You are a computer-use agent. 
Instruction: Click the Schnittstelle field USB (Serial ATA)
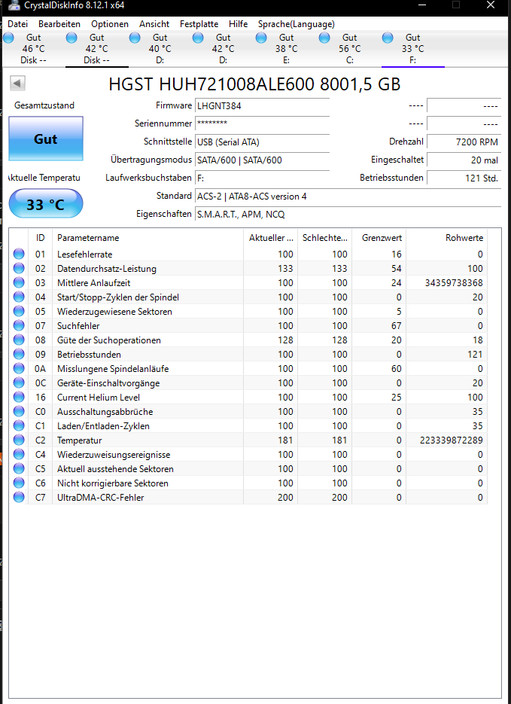263,142
